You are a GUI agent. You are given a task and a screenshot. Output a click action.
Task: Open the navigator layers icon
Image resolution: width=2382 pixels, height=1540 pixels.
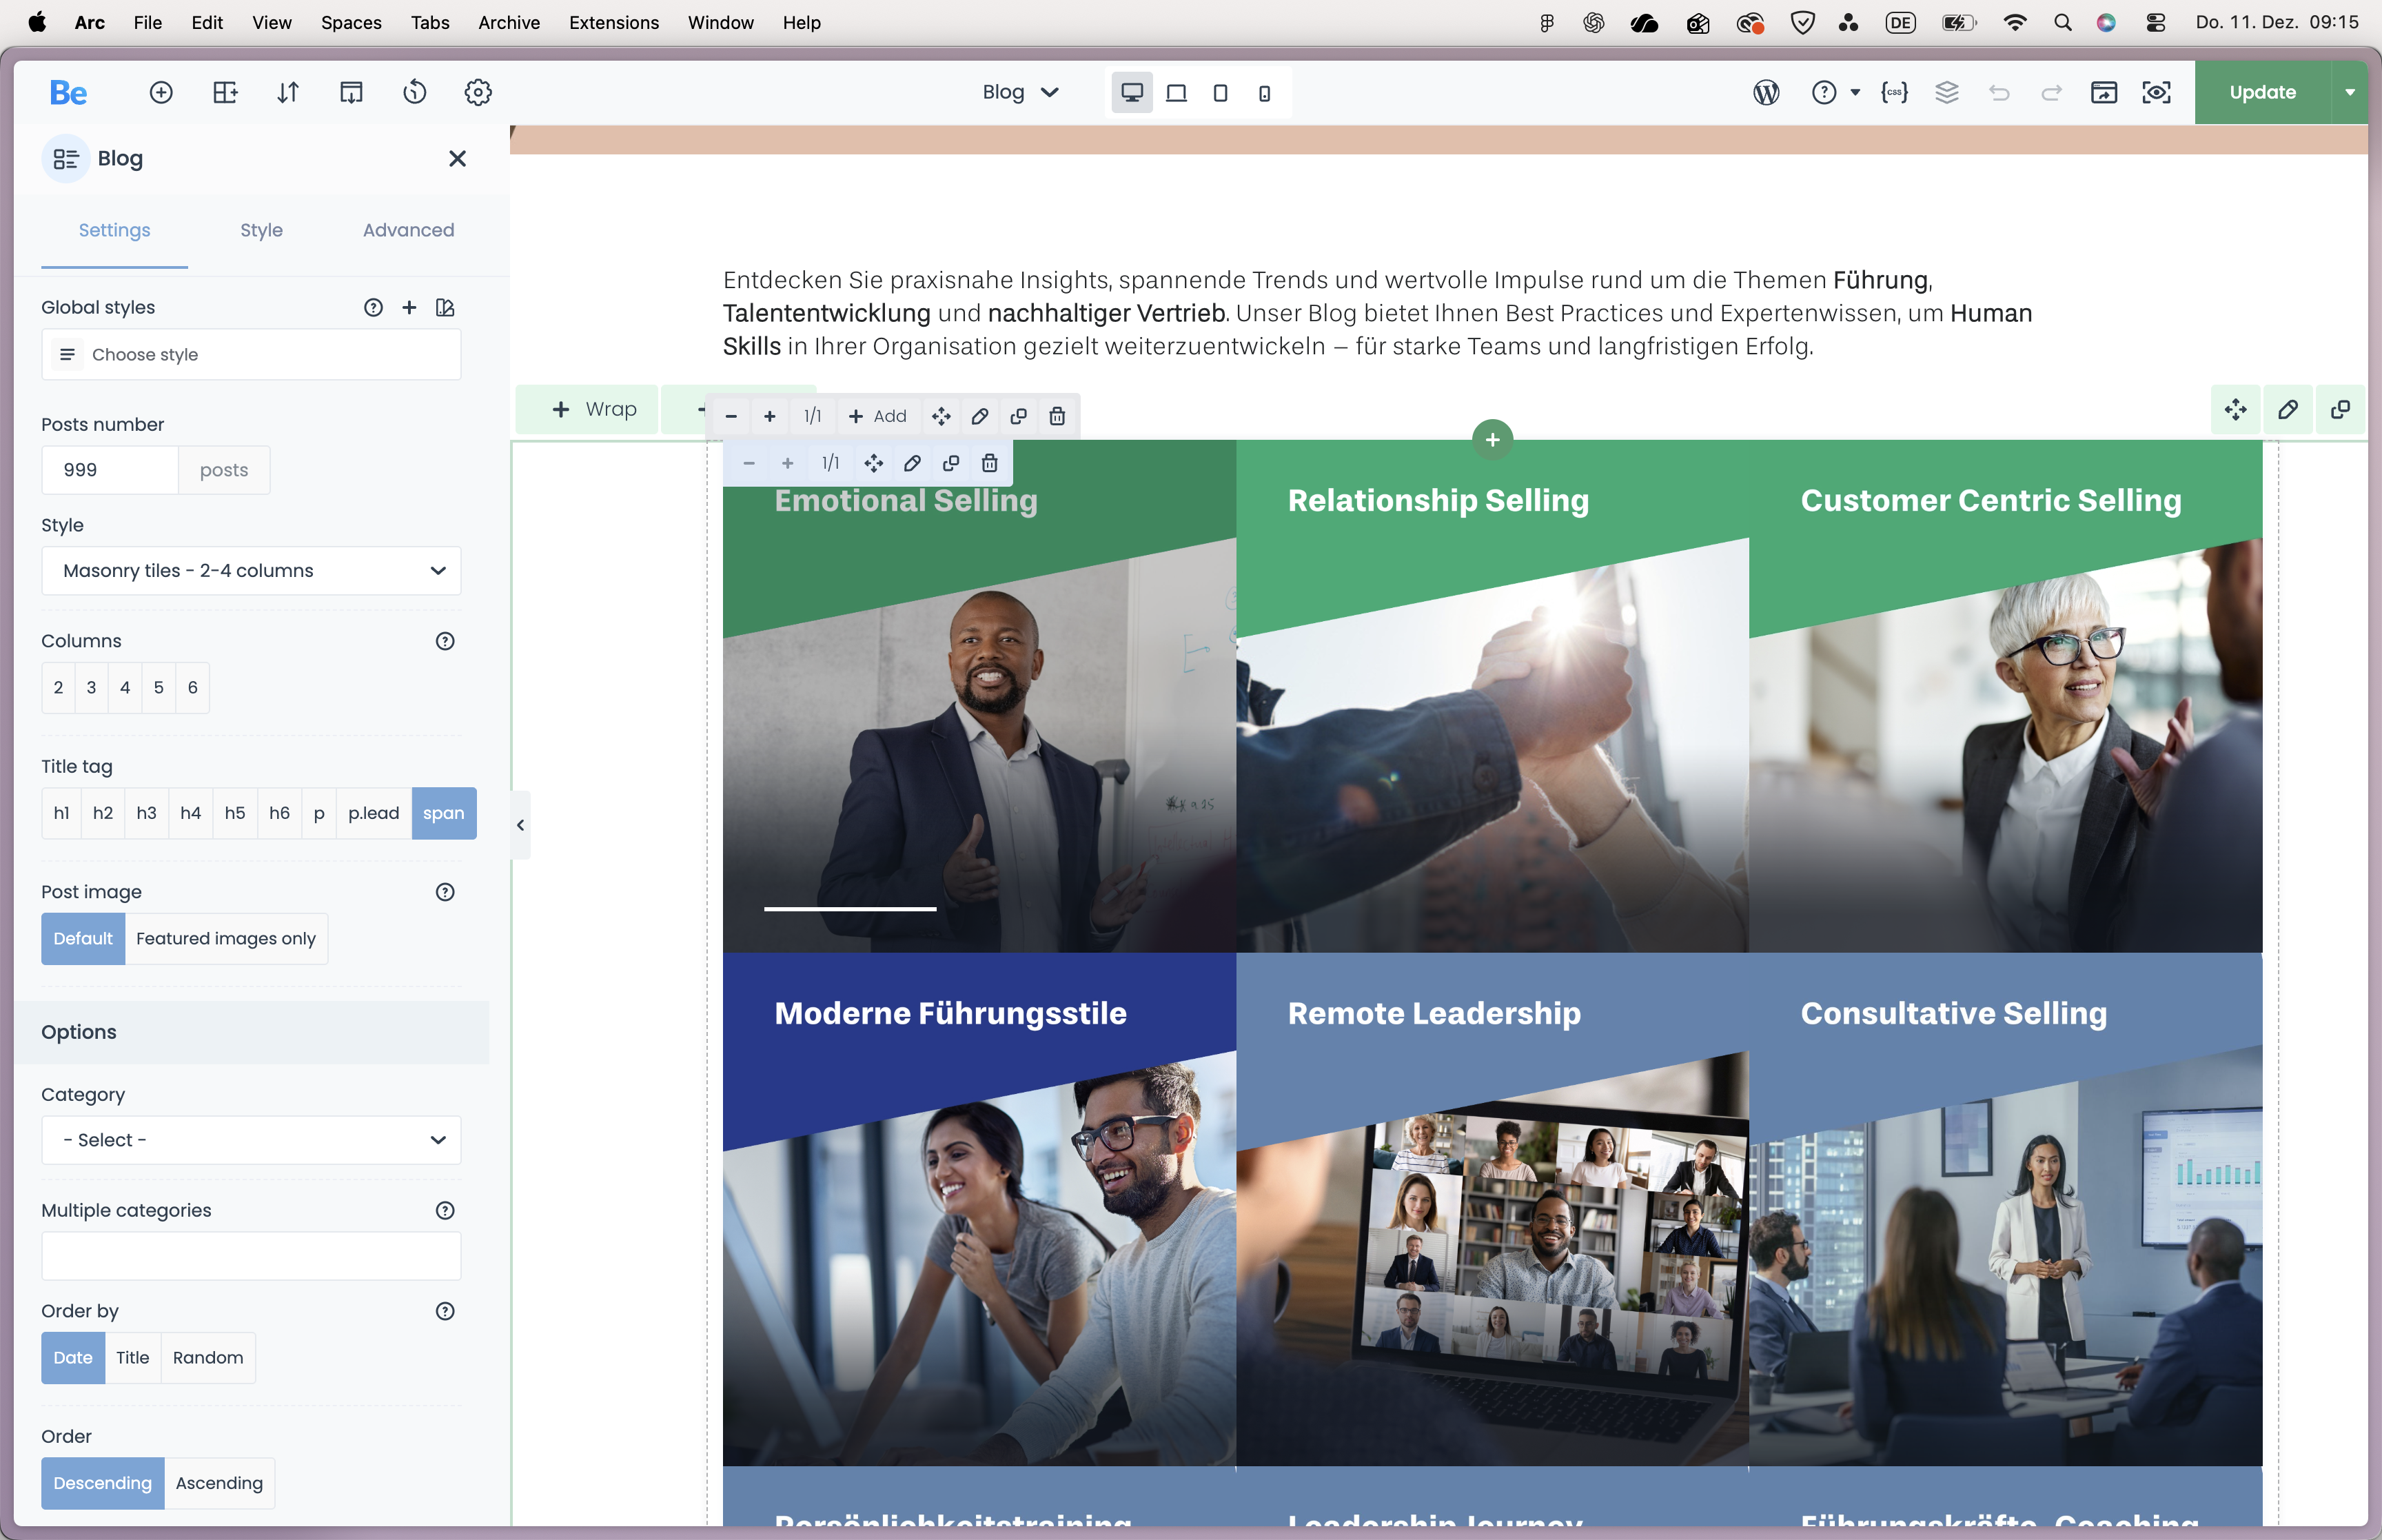click(1946, 92)
